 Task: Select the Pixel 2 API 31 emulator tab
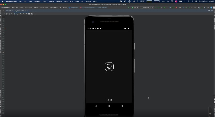pos(21,11)
